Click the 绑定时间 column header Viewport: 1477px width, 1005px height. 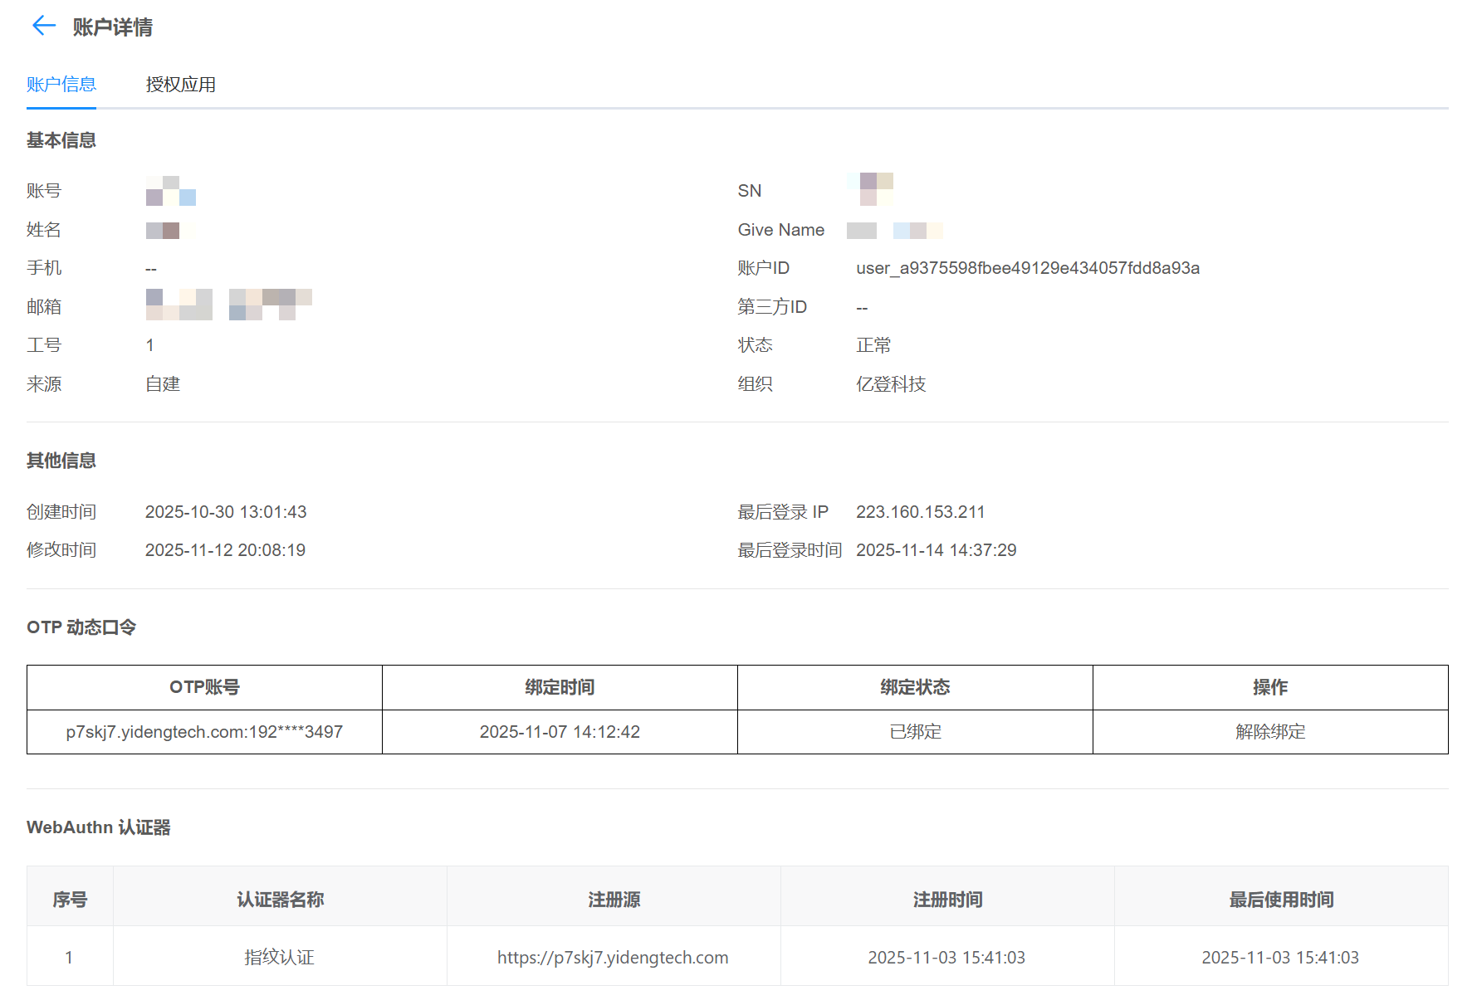[560, 687]
